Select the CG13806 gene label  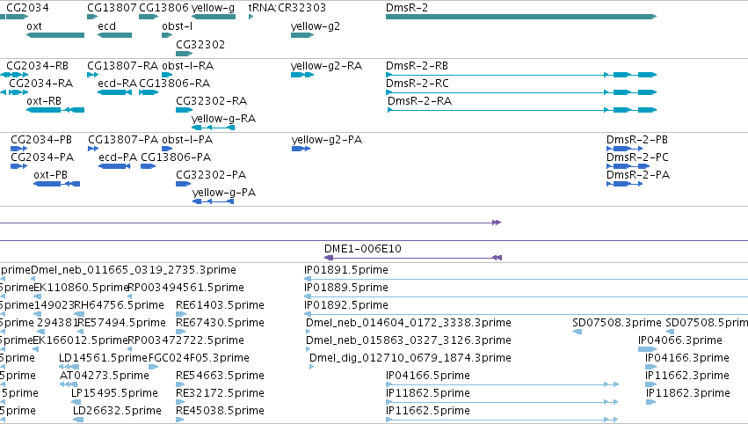(x=163, y=8)
